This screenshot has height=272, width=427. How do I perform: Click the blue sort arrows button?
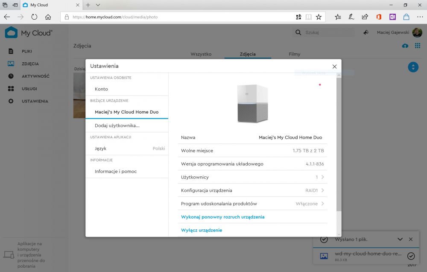413,67
